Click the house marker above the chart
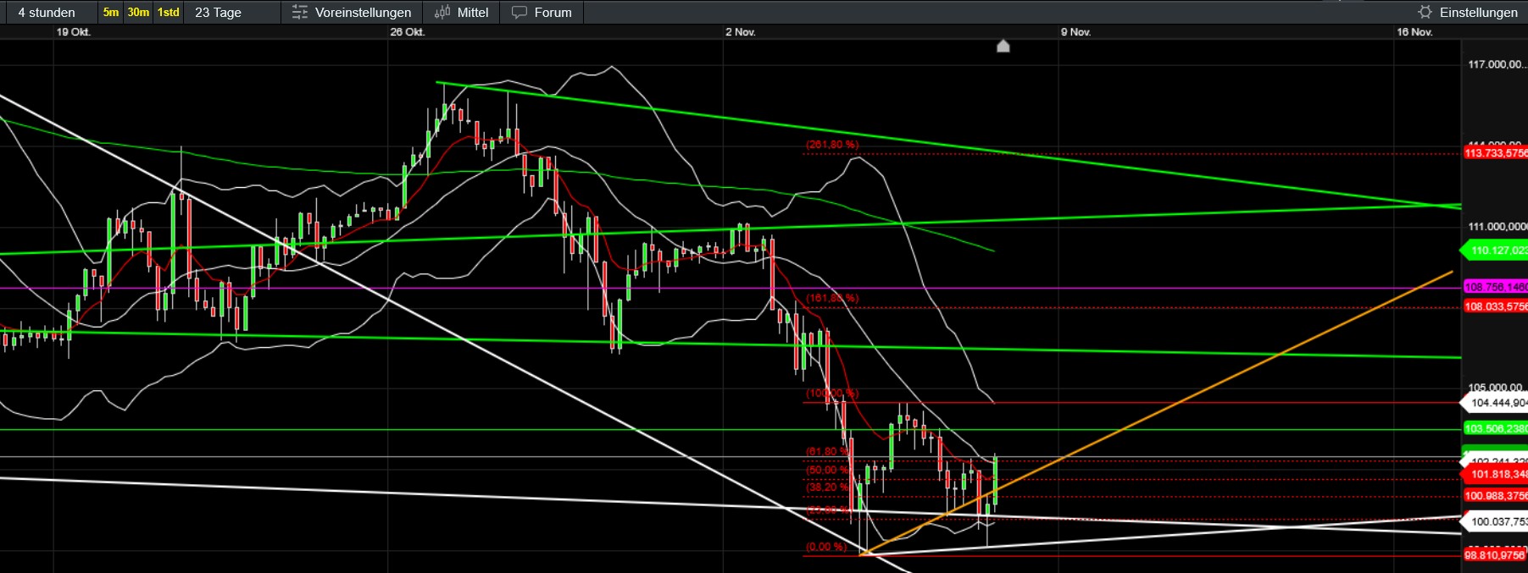This screenshot has width=1528, height=573. coord(1003,46)
